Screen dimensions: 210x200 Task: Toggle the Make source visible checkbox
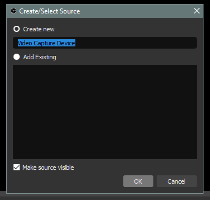(16, 167)
